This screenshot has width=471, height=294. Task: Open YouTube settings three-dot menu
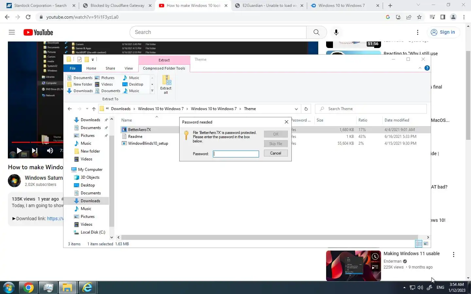point(418,32)
